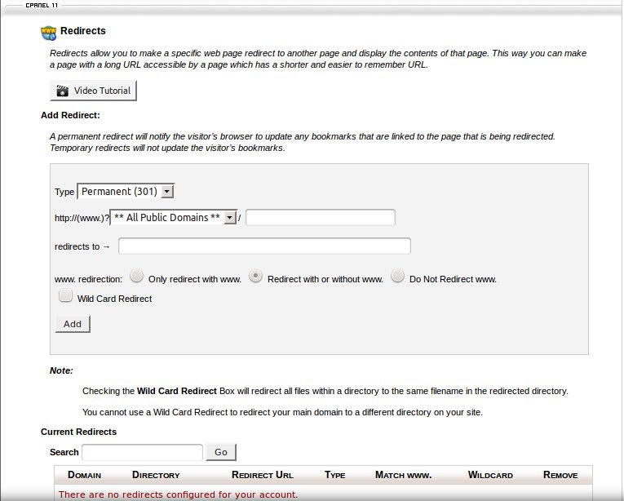This screenshot has width=624, height=501.
Task: Click the source path input field
Action: click(x=320, y=218)
